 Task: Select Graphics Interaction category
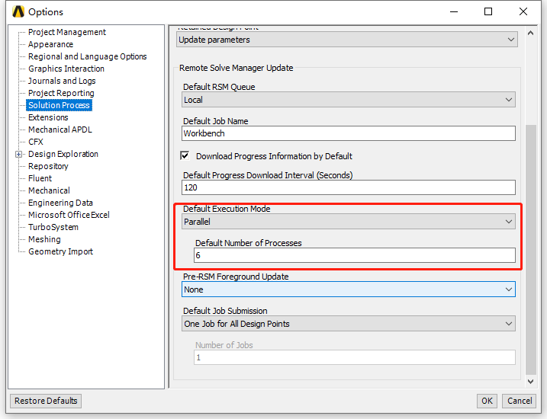66,69
